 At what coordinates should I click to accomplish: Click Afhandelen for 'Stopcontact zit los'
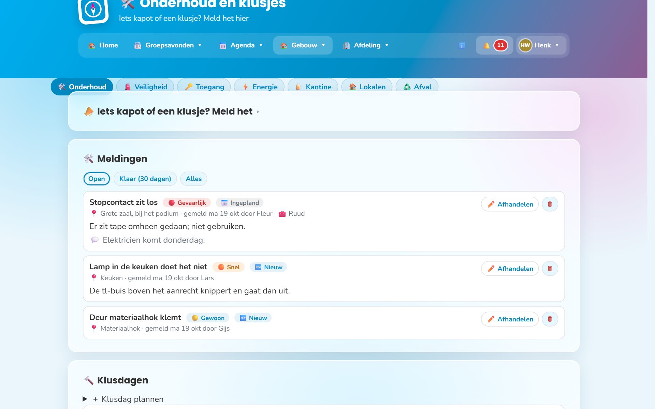[x=510, y=204]
